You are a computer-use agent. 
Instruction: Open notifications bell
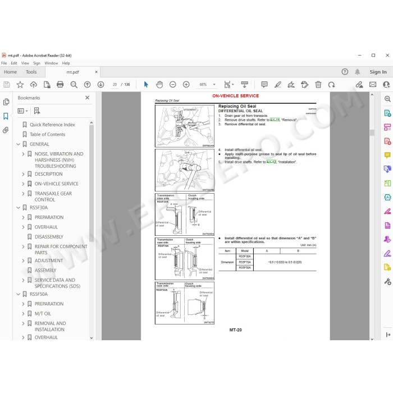(358, 72)
